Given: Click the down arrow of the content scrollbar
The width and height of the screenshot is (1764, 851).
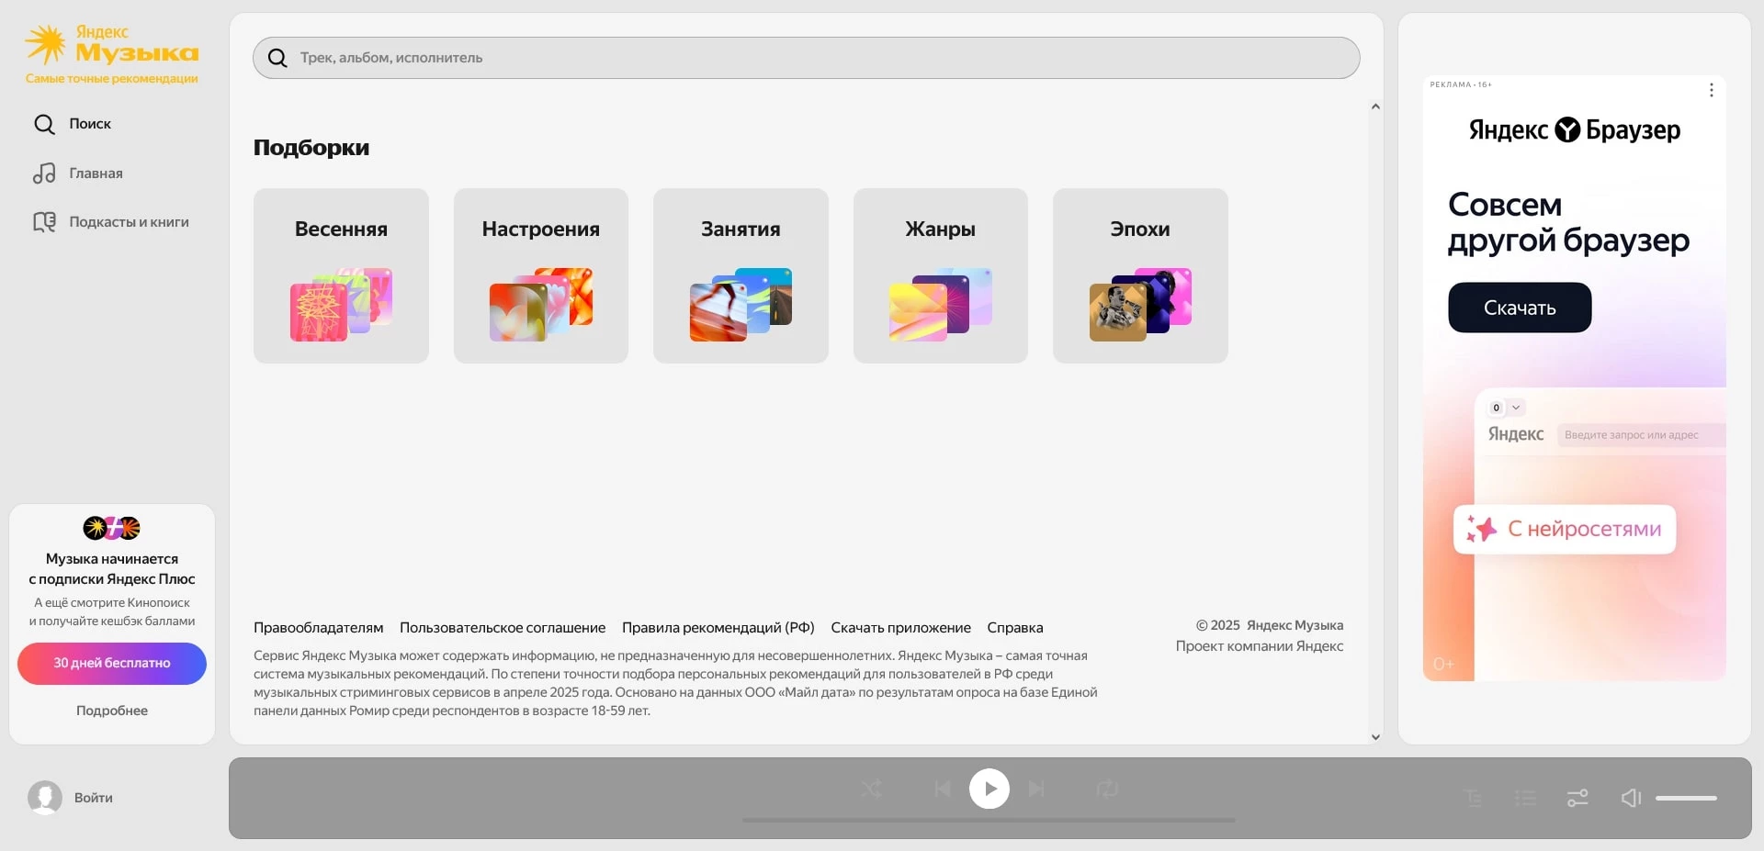Looking at the screenshot, I should 1375,736.
